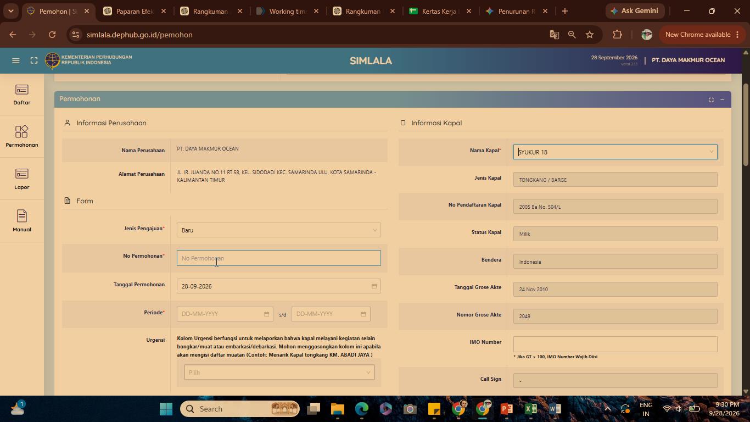The image size is (750, 422).
Task: Open the Lapor sidebar icon
Action: click(22, 179)
